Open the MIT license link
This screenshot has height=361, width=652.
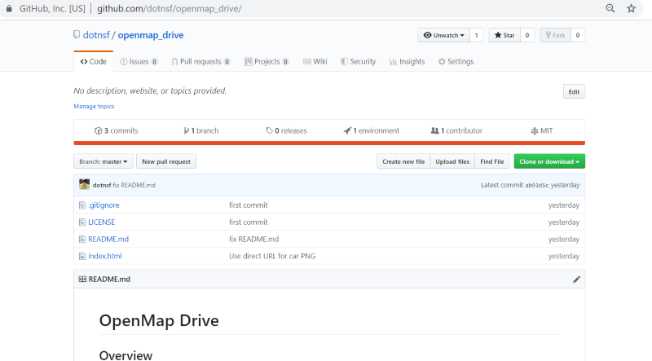click(x=542, y=130)
